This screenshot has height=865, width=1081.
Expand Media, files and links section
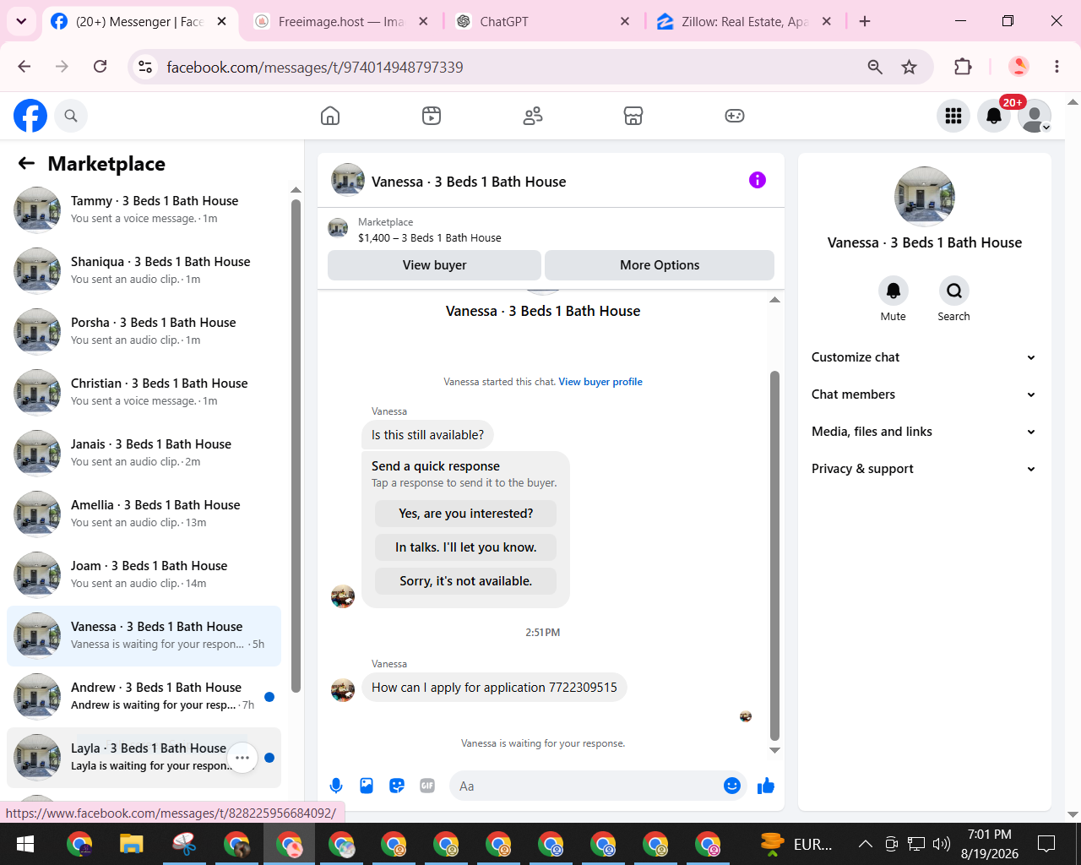[924, 432]
